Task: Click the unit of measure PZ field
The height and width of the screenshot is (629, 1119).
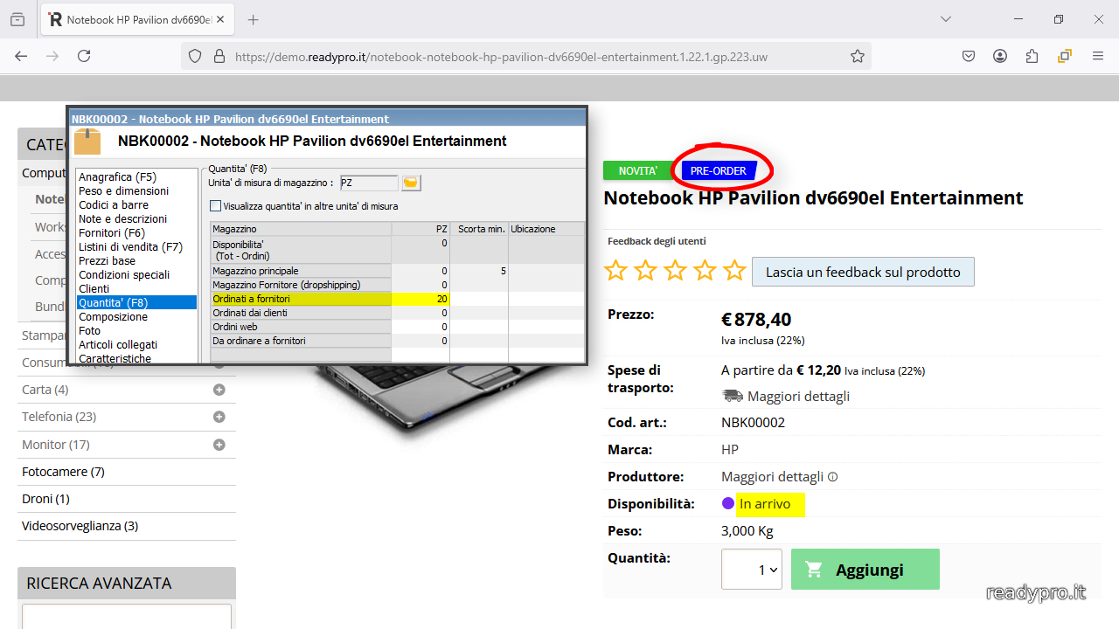Action: tap(368, 183)
